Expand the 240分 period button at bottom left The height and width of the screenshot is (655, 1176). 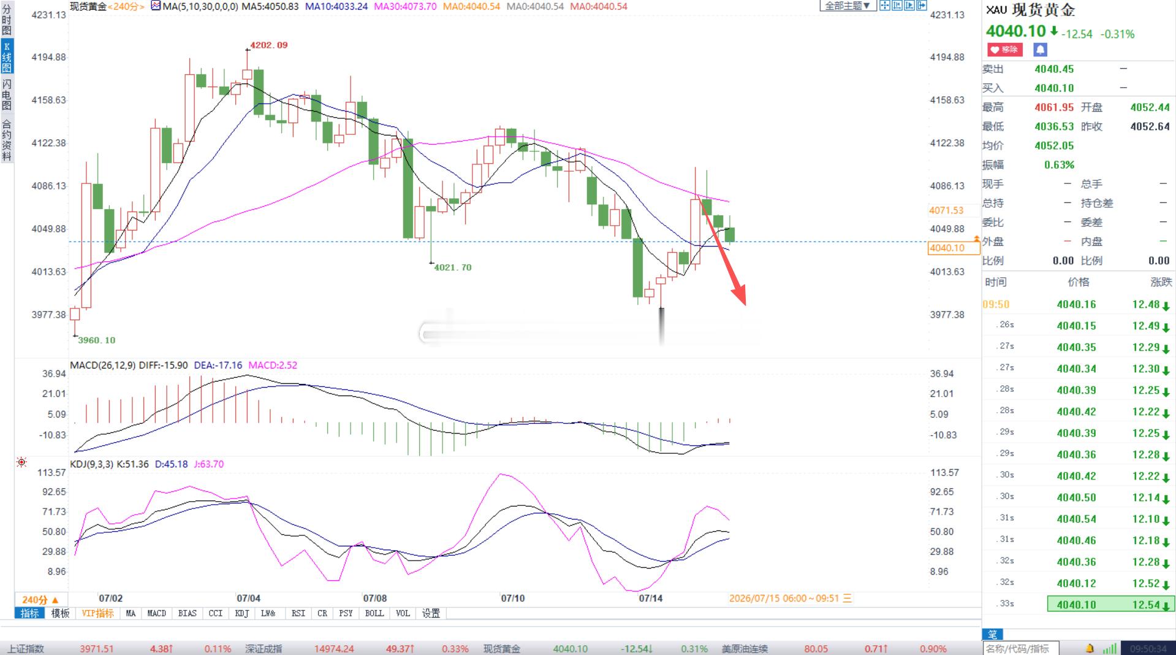tap(41, 600)
